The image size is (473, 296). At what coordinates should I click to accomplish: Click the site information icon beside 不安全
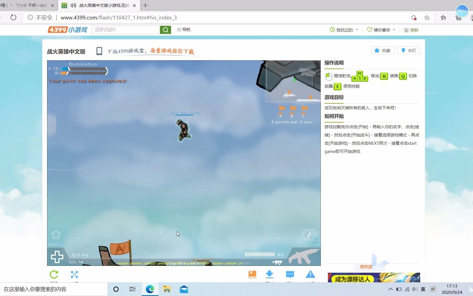[30, 18]
